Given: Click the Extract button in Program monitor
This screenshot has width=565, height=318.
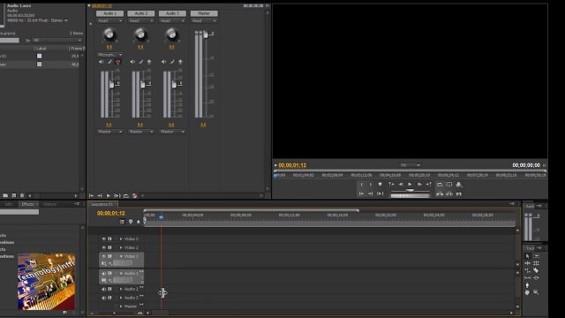Looking at the screenshot, I should [449, 193].
